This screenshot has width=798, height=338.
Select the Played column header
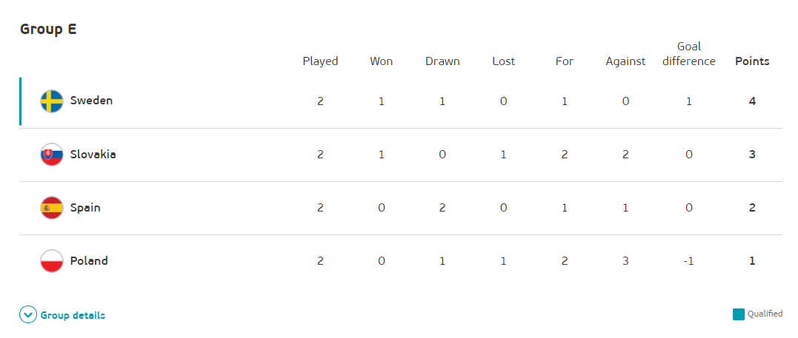320,61
